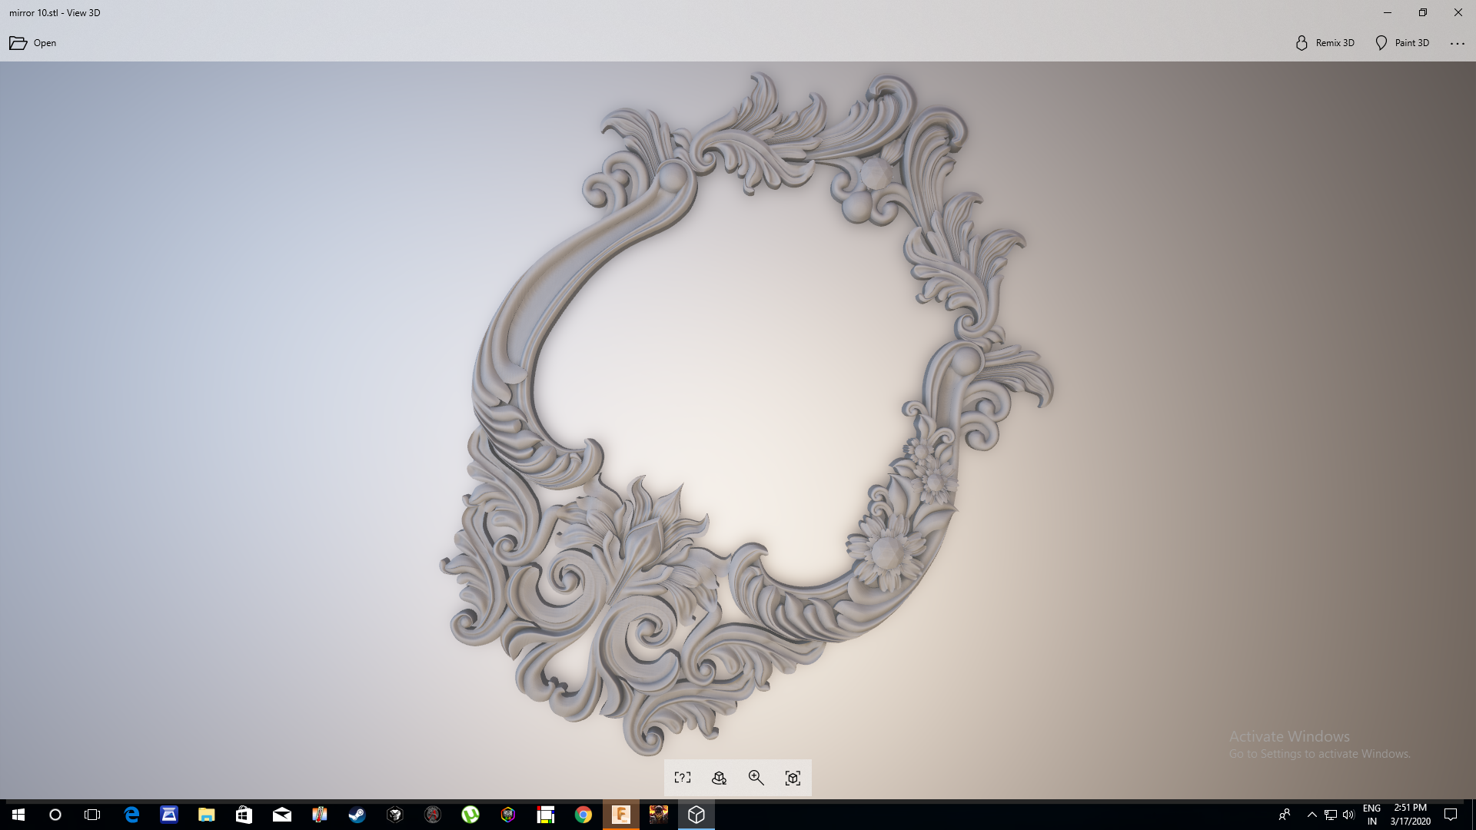
Task: Open network status icon in tray
Action: (x=1331, y=815)
